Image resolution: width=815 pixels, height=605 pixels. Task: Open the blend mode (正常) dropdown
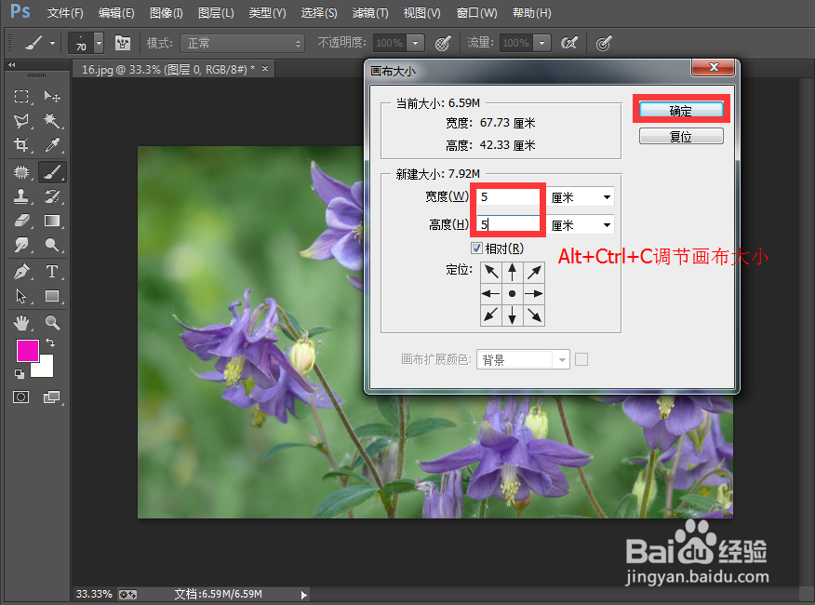pos(242,43)
